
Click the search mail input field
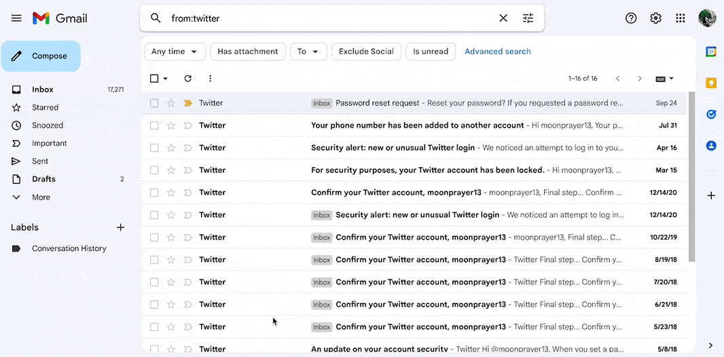pos(326,18)
